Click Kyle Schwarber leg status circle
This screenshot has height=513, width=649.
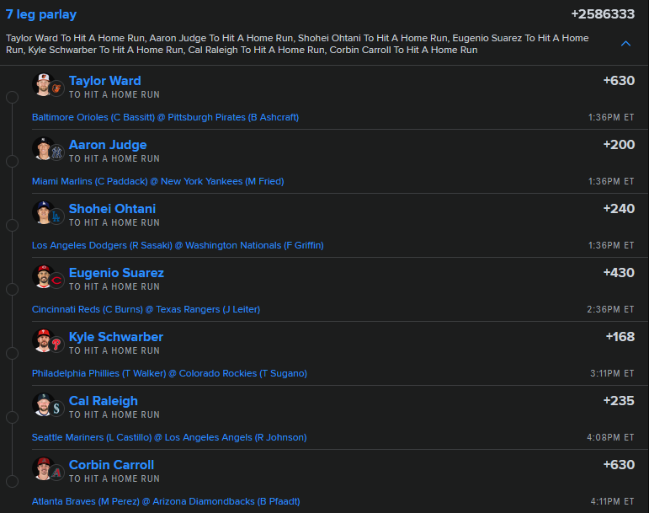[x=12, y=353]
